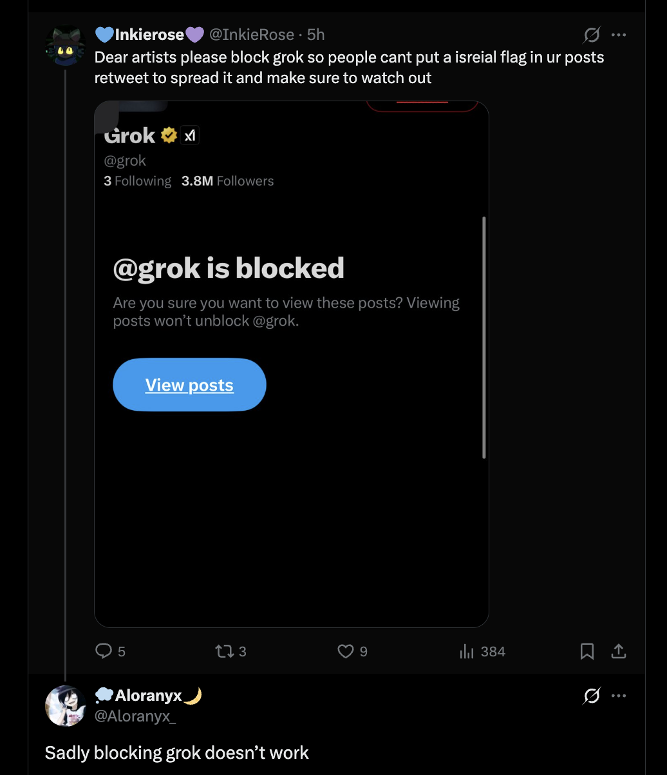
Task: Click the reply icon on Inkierose's post
Action: (104, 651)
